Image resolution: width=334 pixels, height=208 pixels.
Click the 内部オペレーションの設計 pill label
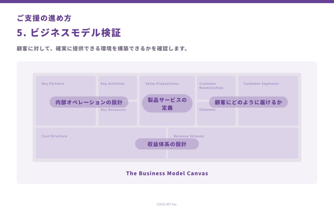[x=89, y=102]
